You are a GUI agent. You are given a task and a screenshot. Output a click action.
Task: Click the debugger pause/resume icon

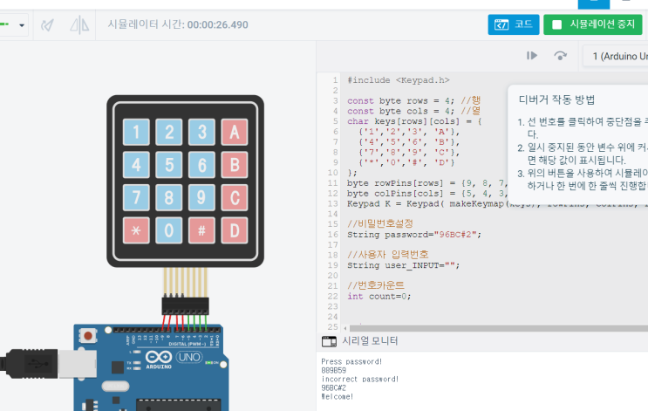(532, 55)
